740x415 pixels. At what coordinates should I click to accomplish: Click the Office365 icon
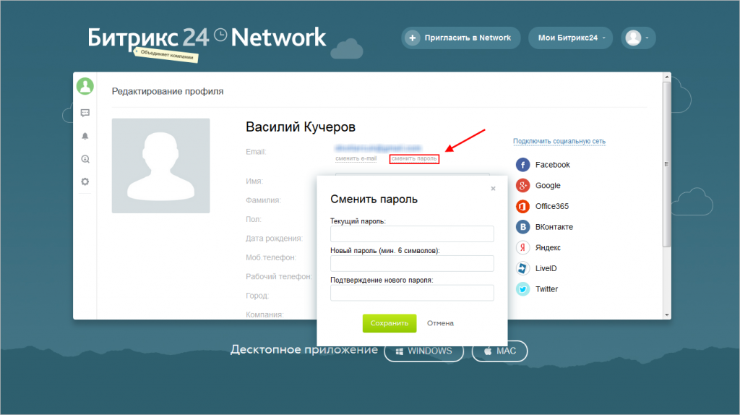click(x=522, y=206)
